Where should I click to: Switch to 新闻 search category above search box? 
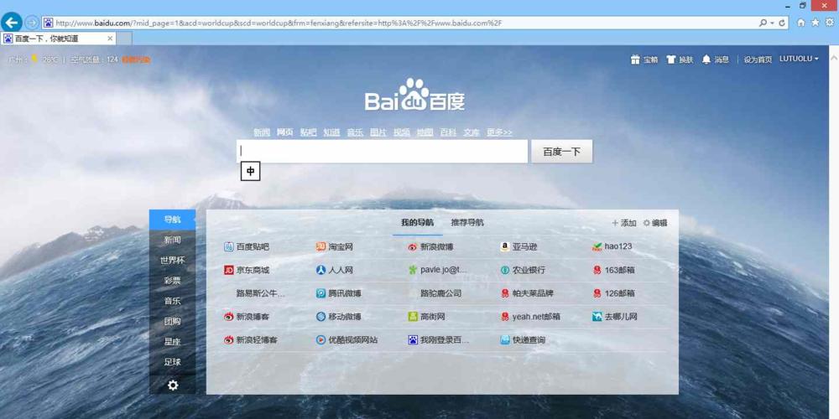262,132
